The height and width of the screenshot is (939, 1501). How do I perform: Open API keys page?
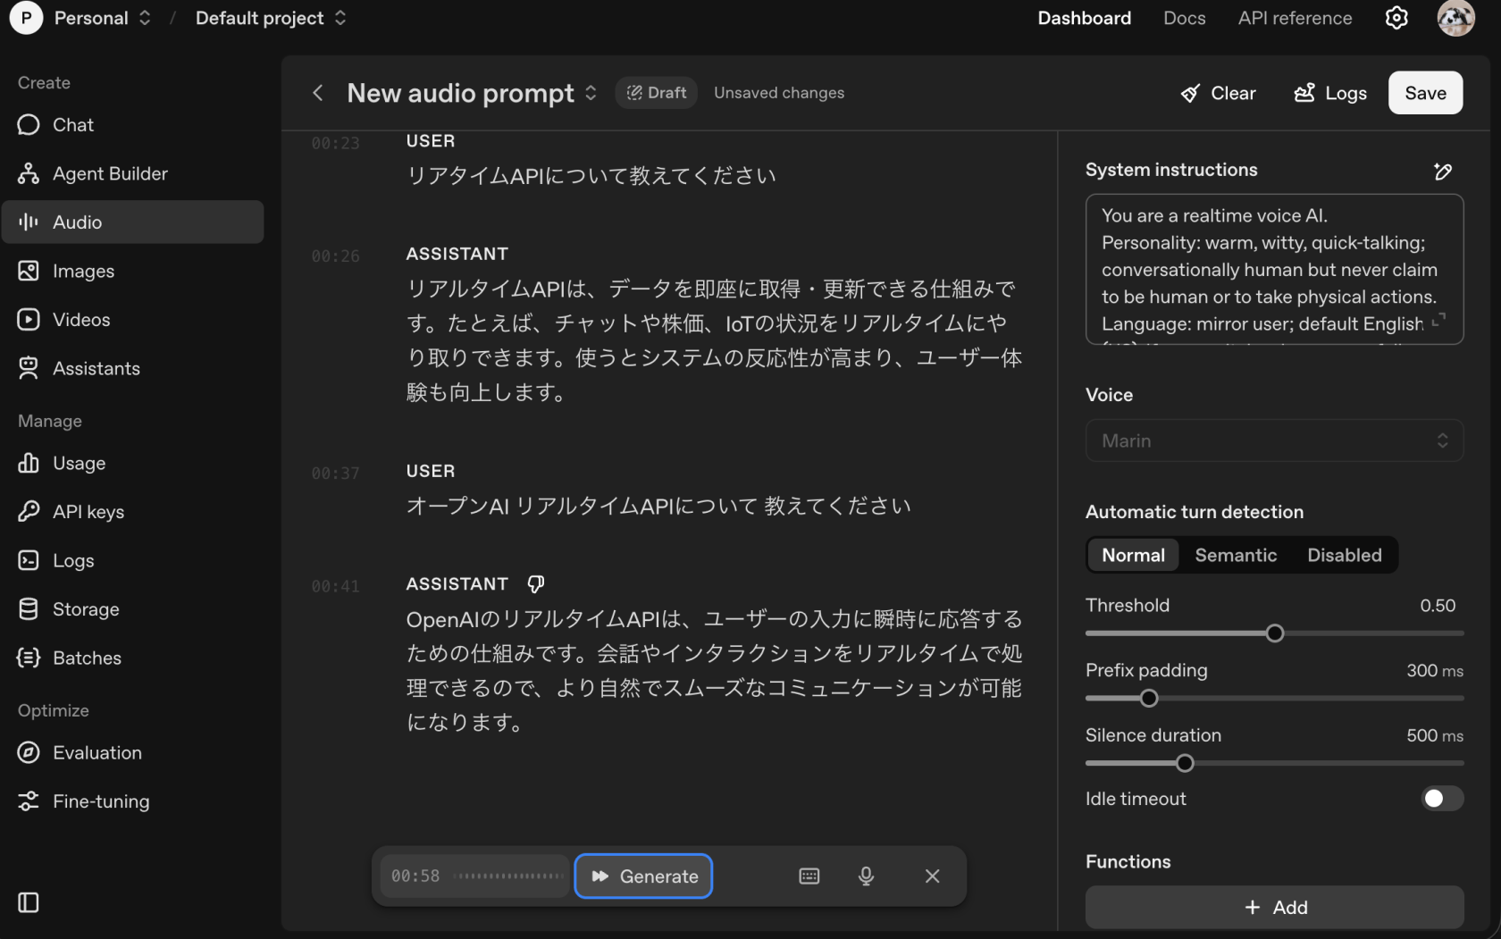coord(133,511)
